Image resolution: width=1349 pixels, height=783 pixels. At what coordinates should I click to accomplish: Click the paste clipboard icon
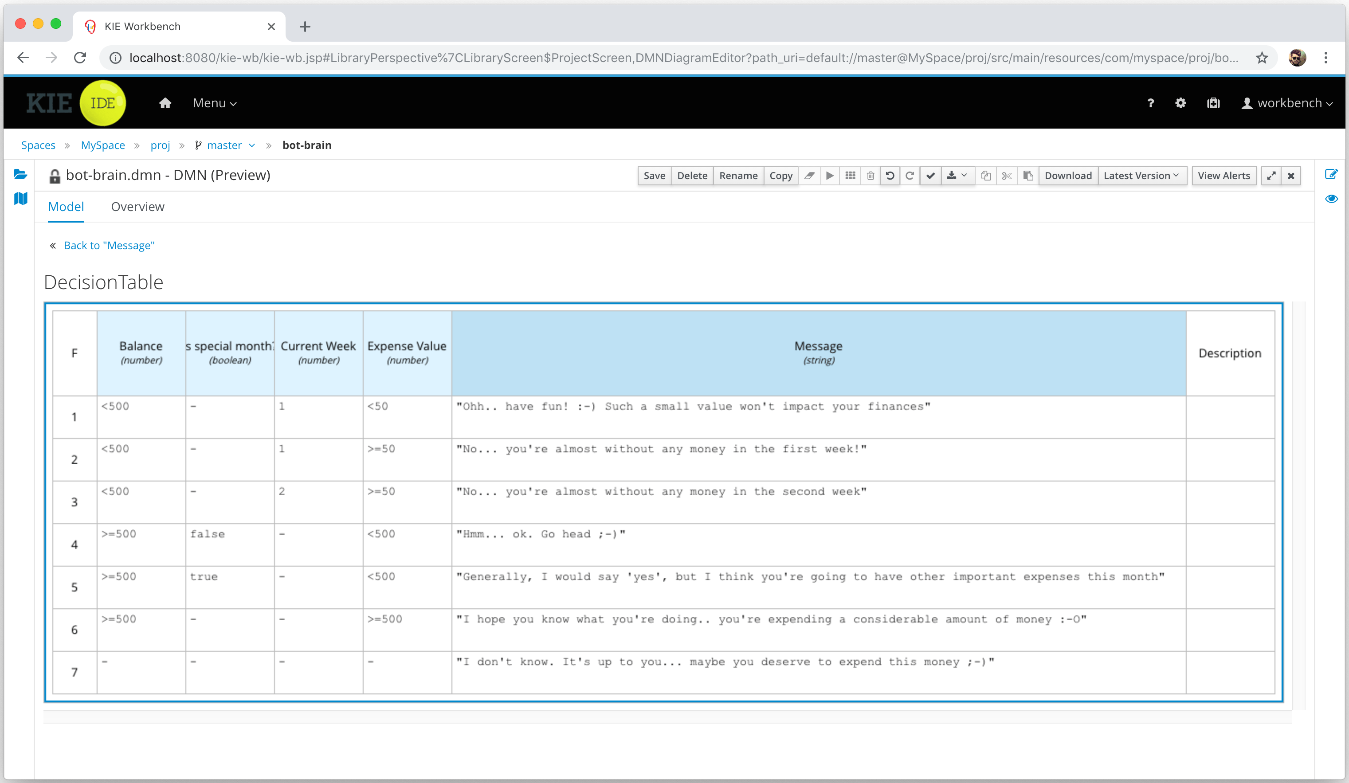(x=1028, y=176)
